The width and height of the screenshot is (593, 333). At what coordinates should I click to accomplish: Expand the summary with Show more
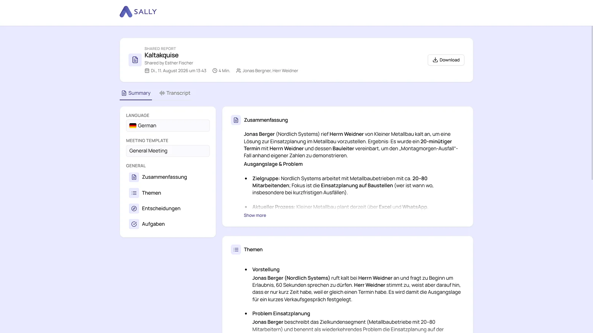point(255,215)
